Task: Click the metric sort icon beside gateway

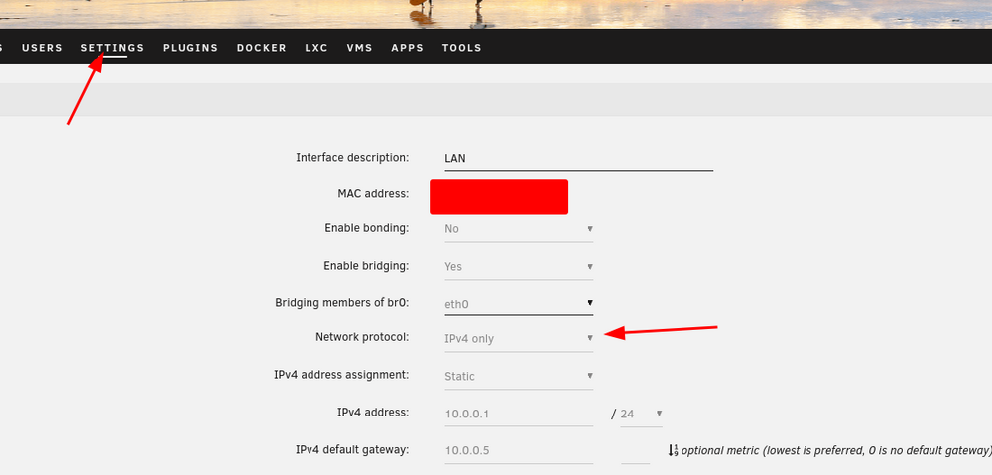Action: coord(674,451)
